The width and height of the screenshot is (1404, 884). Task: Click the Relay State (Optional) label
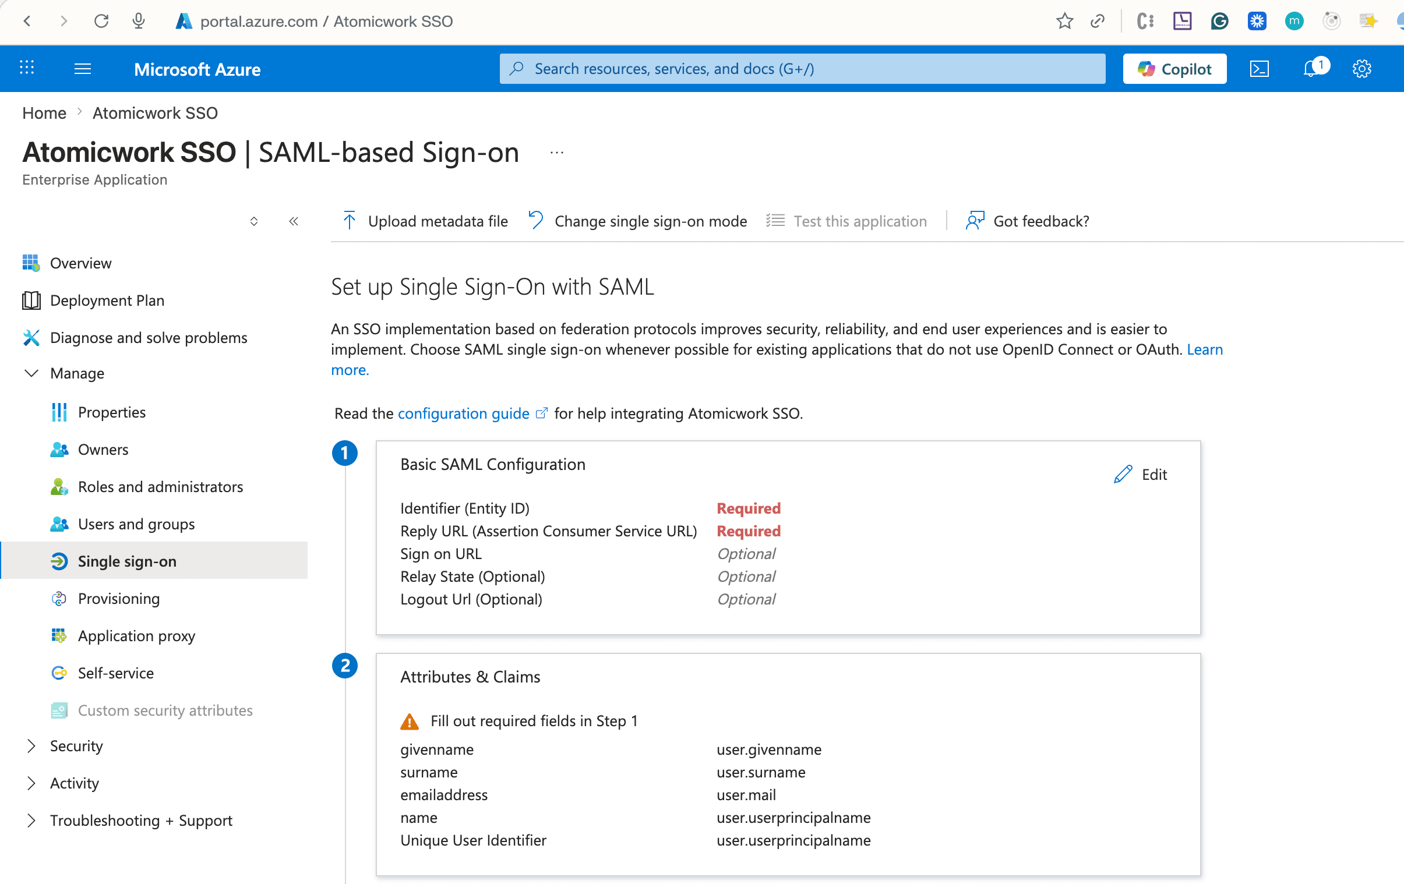472,577
